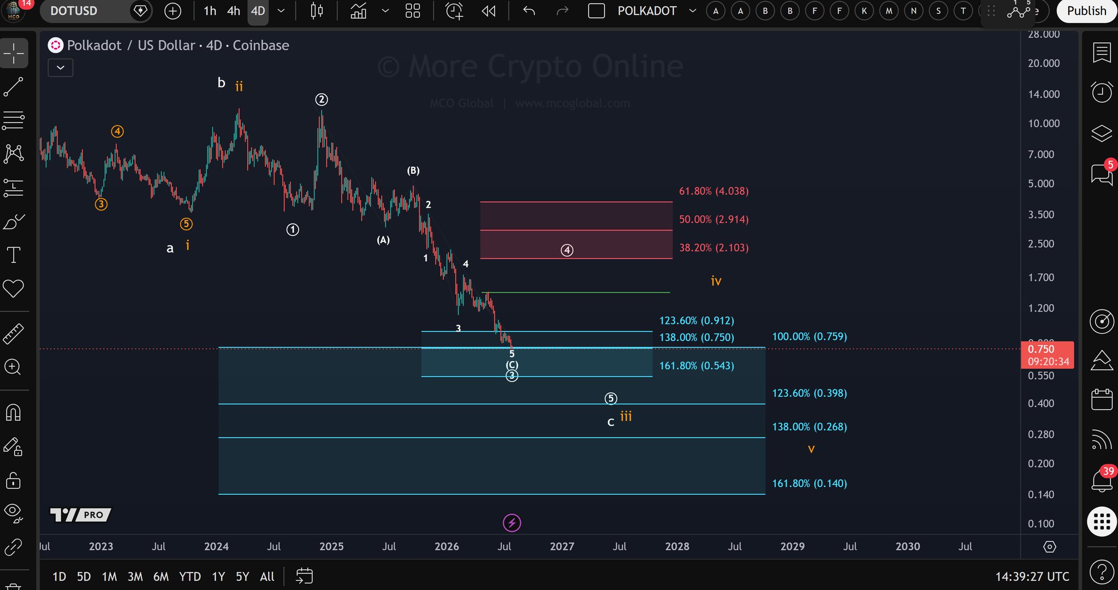Open the Fibonacci retracement tools
The width and height of the screenshot is (1118, 590).
(x=14, y=120)
